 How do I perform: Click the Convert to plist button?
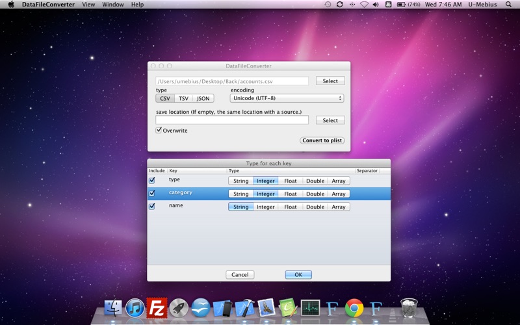(x=322, y=140)
